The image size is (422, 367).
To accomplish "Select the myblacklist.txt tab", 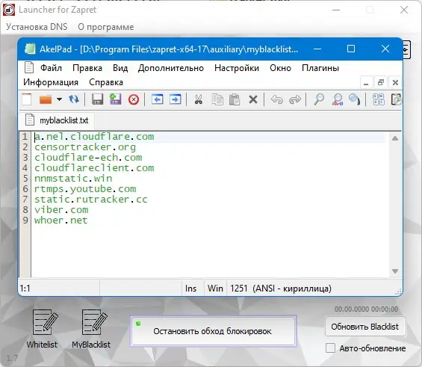I will [57, 120].
